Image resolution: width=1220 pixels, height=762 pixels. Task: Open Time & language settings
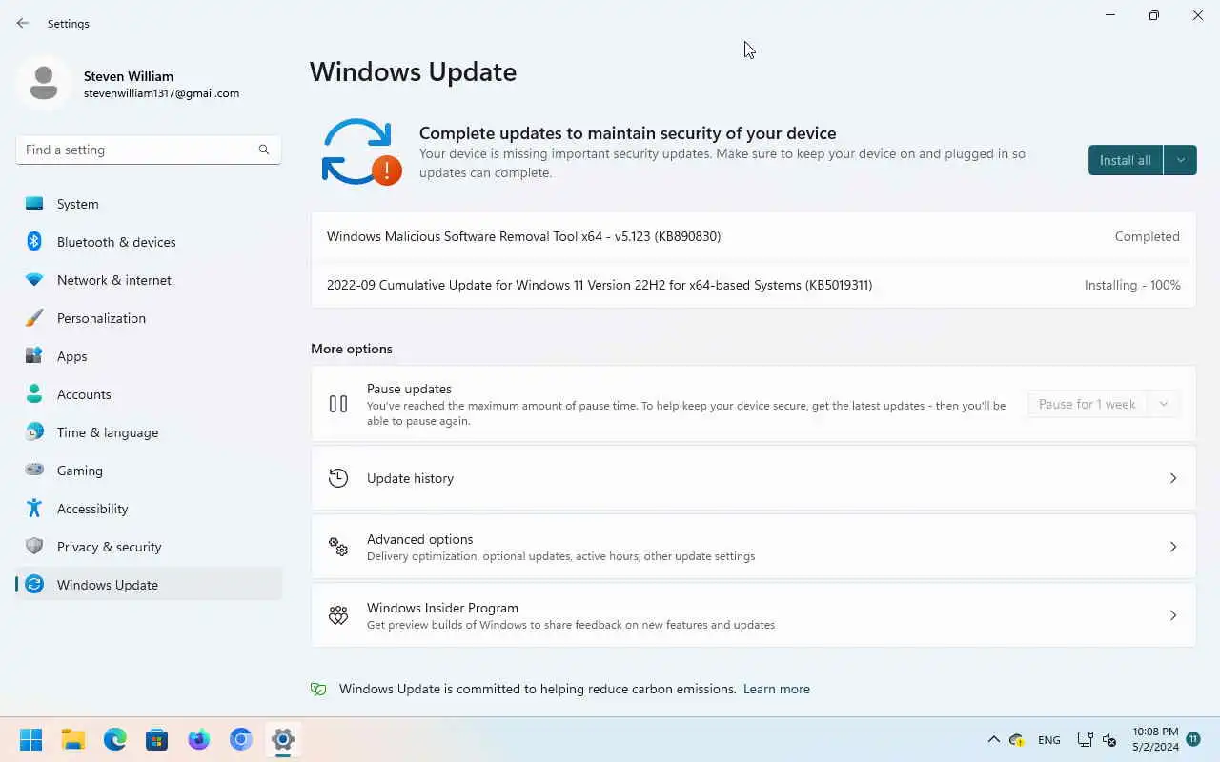(x=149, y=432)
